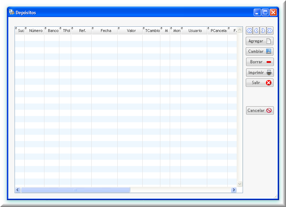The width and height of the screenshot is (286, 207).
Task: Click the PCancela column header
Action: click(x=217, y=31)
